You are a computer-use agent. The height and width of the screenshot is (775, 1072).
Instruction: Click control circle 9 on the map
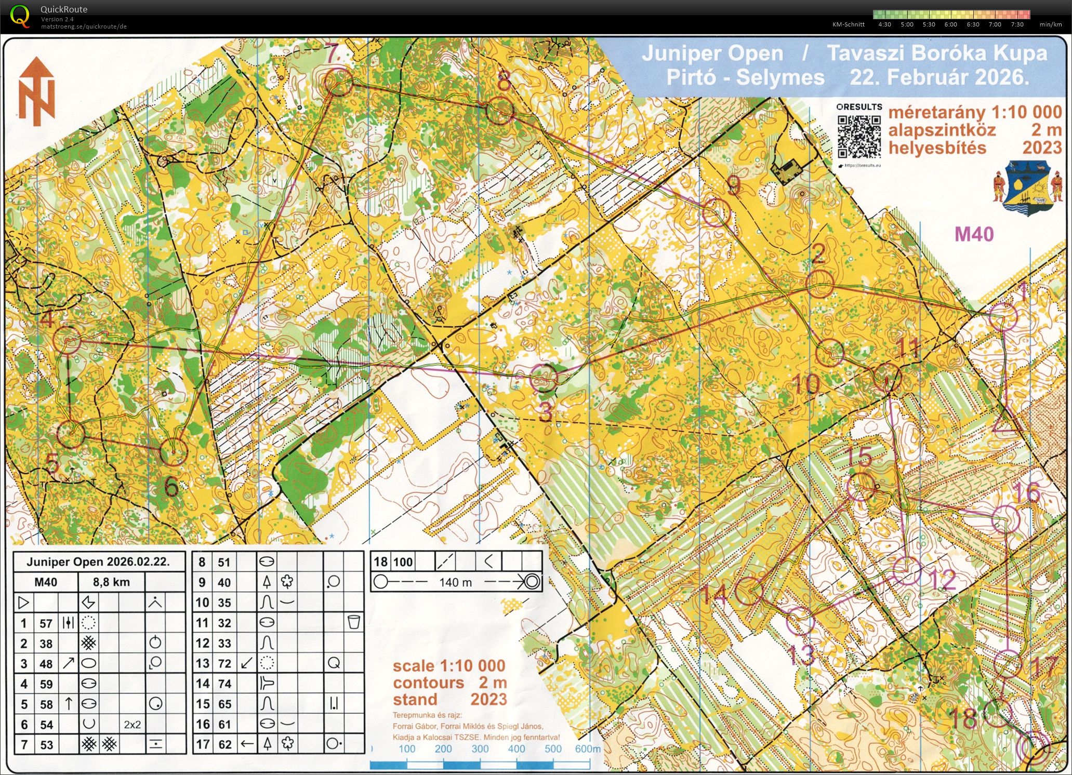click(717, 212)
